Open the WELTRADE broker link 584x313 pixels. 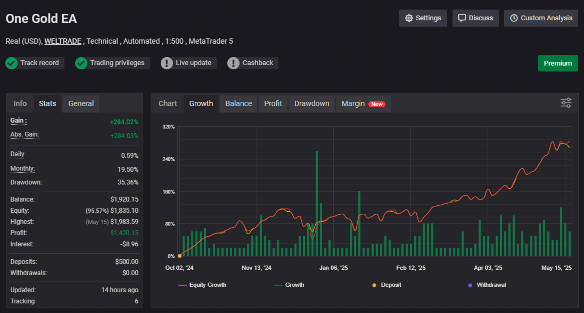[64, 41]
